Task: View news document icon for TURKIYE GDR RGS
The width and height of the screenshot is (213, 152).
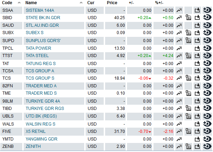Action: tap(188, 108)
